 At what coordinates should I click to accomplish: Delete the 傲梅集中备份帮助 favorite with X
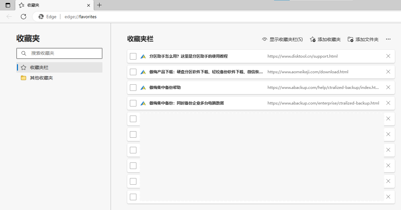coord(388,88)
